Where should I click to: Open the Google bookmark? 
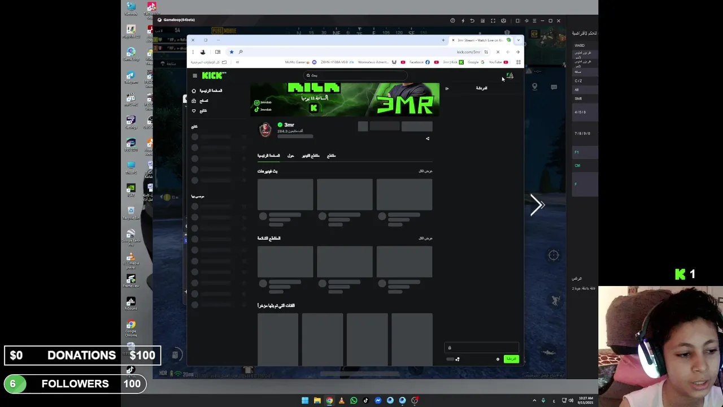[476, 62]
